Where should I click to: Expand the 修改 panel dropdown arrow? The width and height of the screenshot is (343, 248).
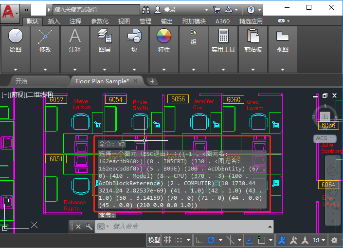45,70
